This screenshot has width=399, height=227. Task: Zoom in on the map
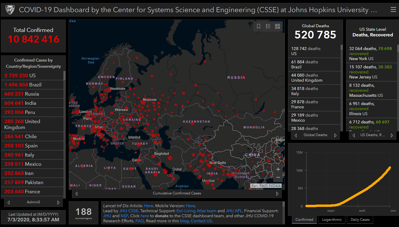278,170
